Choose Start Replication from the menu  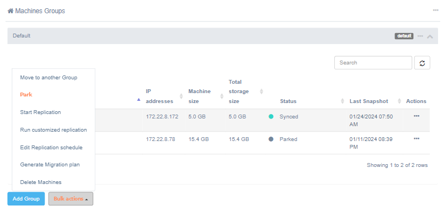(x=40, y=112)
